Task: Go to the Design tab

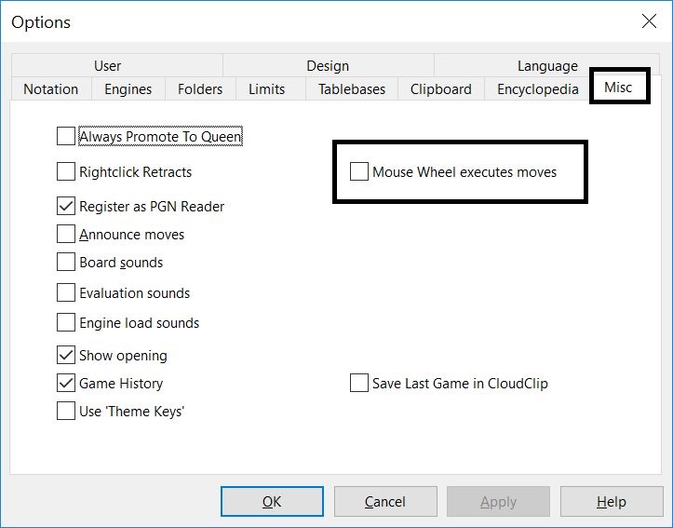Action: [328, 66]
